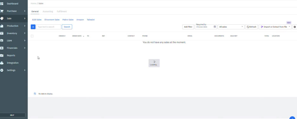Click the blue floating plus button

point(293,118)
